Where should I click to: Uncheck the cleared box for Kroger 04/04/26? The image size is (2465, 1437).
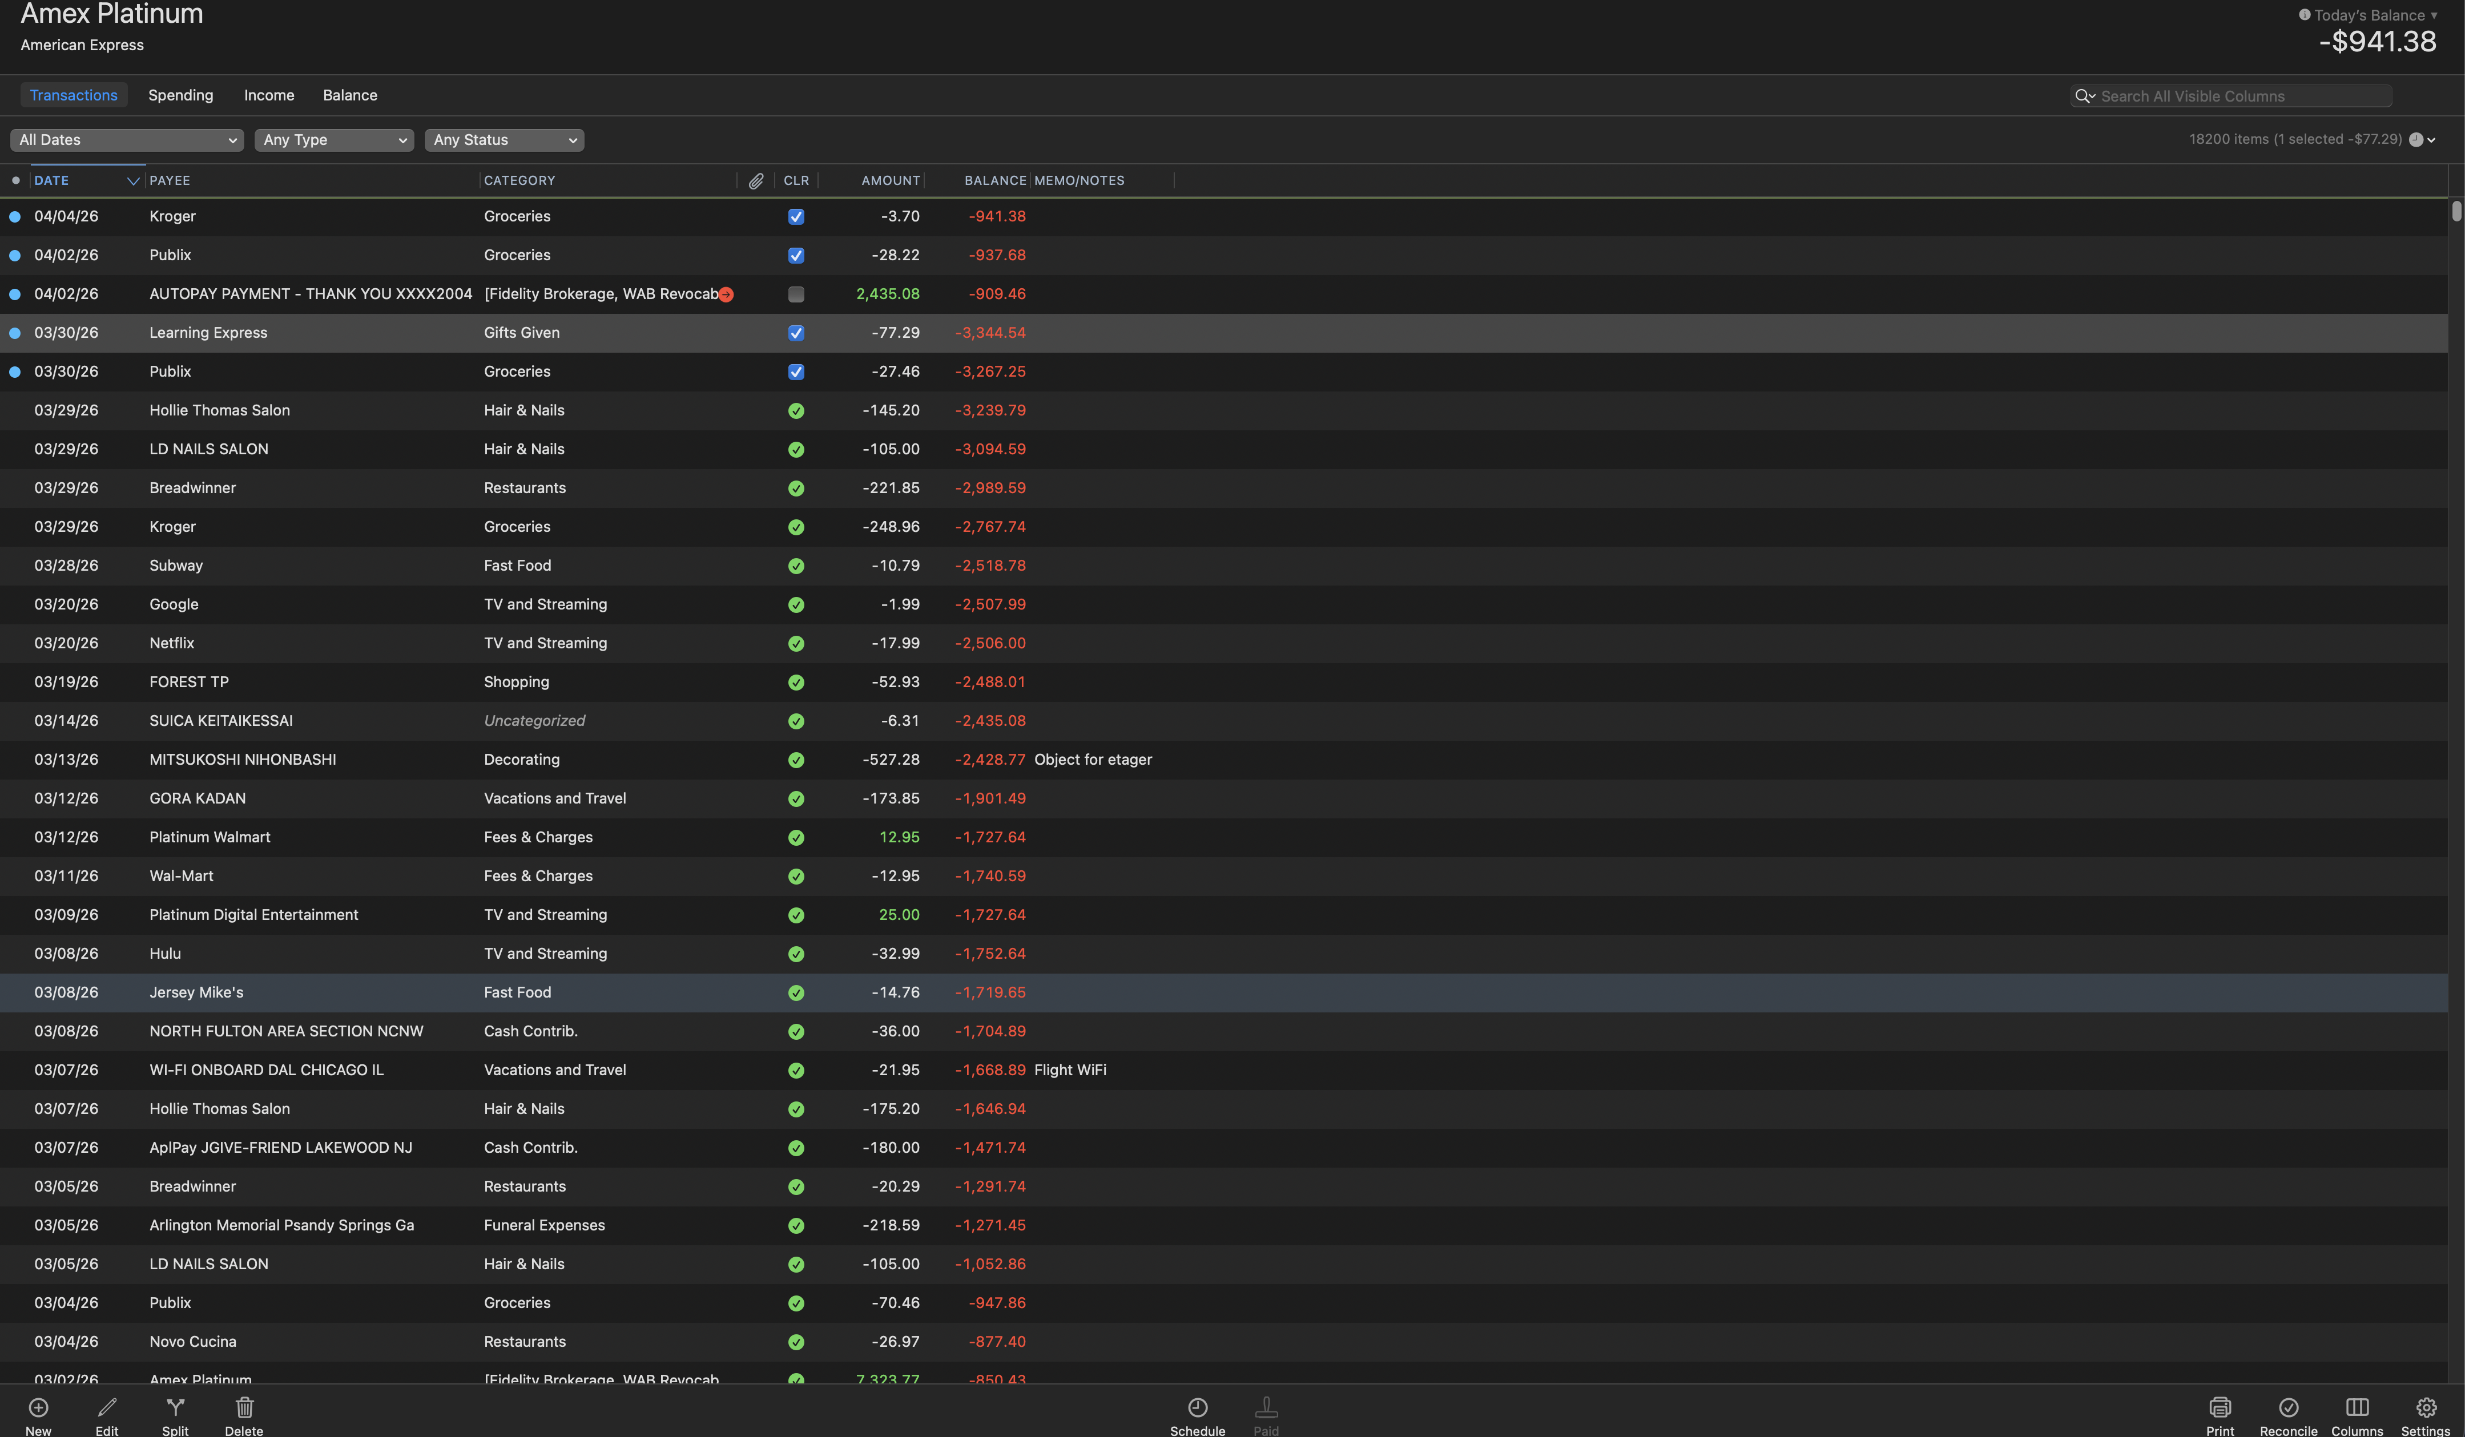(x=796, y=217)
